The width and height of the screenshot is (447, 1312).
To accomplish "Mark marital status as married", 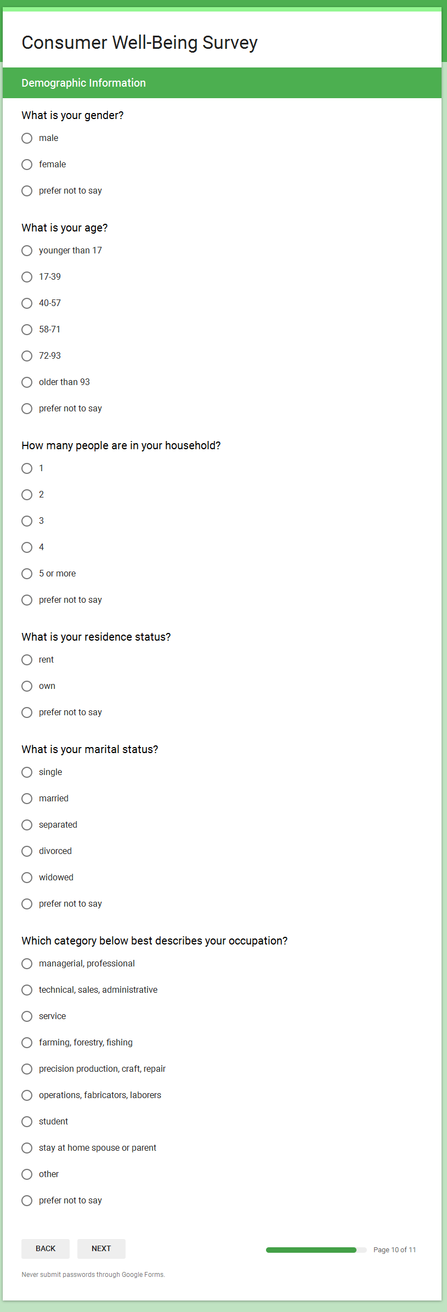I will pyautogui.click(x=27, y=799).
